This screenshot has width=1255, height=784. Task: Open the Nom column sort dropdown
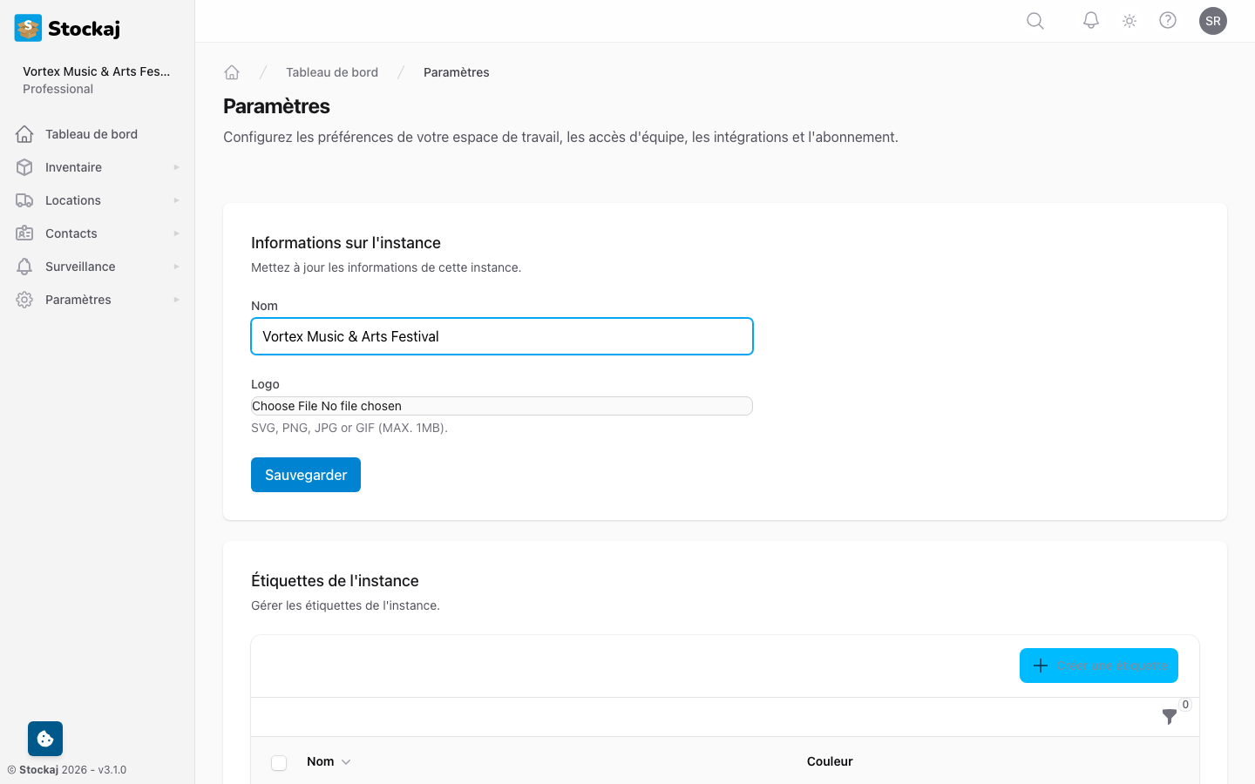pos(346,761)
